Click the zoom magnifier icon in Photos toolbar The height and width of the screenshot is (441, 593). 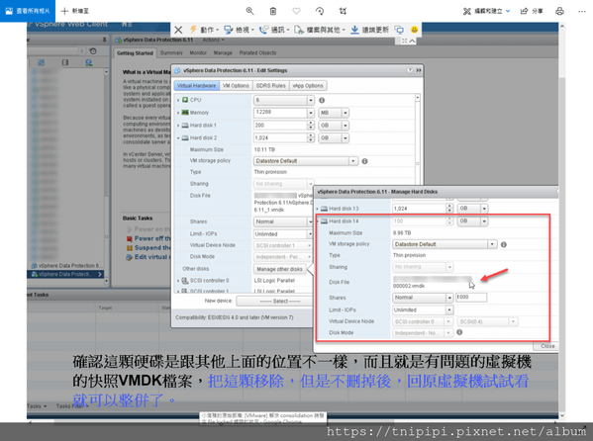249,11
